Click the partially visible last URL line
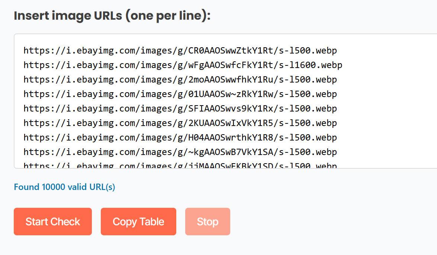Screen dimensions: 437x255 click(180, 165)
